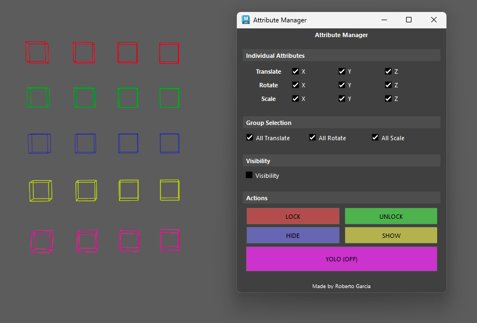
Task: Select the last green wireframe cube
Action: (169, 98)
